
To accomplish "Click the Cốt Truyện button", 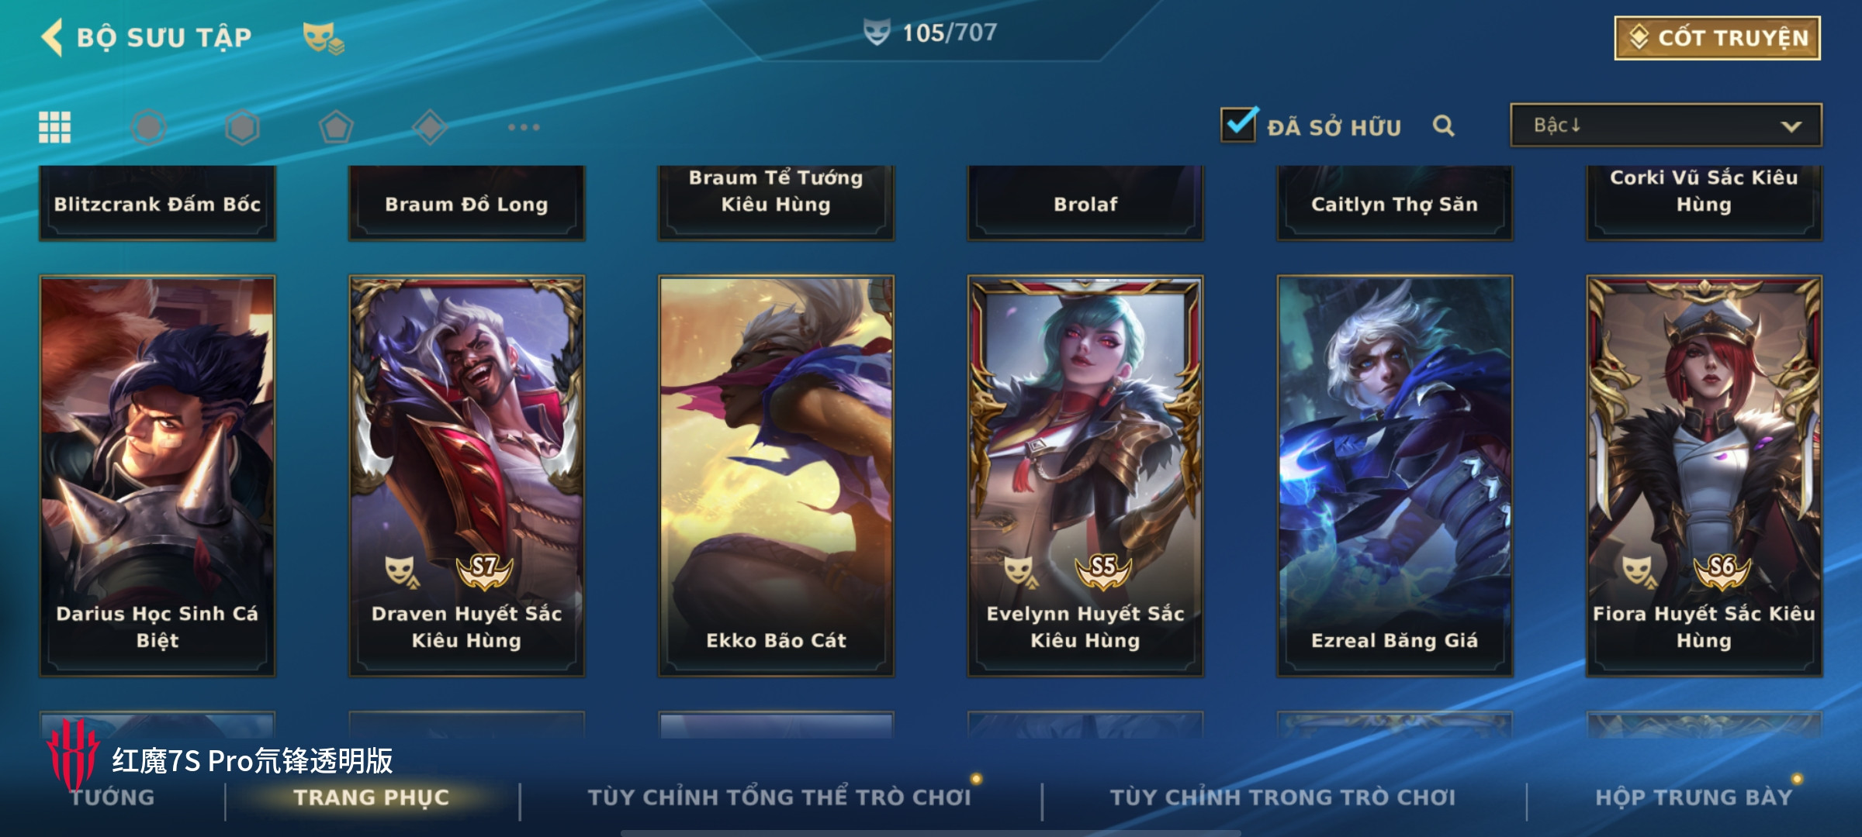I will pos(1718,38).
